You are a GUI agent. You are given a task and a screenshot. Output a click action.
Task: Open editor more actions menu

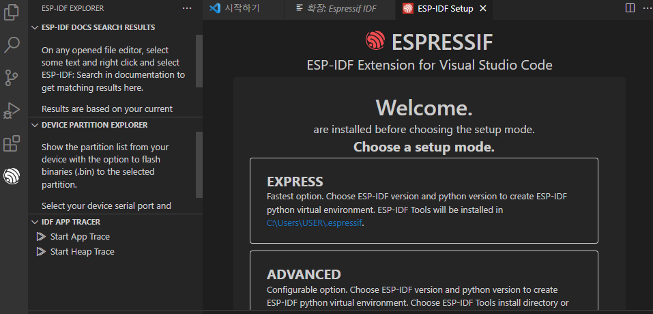[645, 8]
